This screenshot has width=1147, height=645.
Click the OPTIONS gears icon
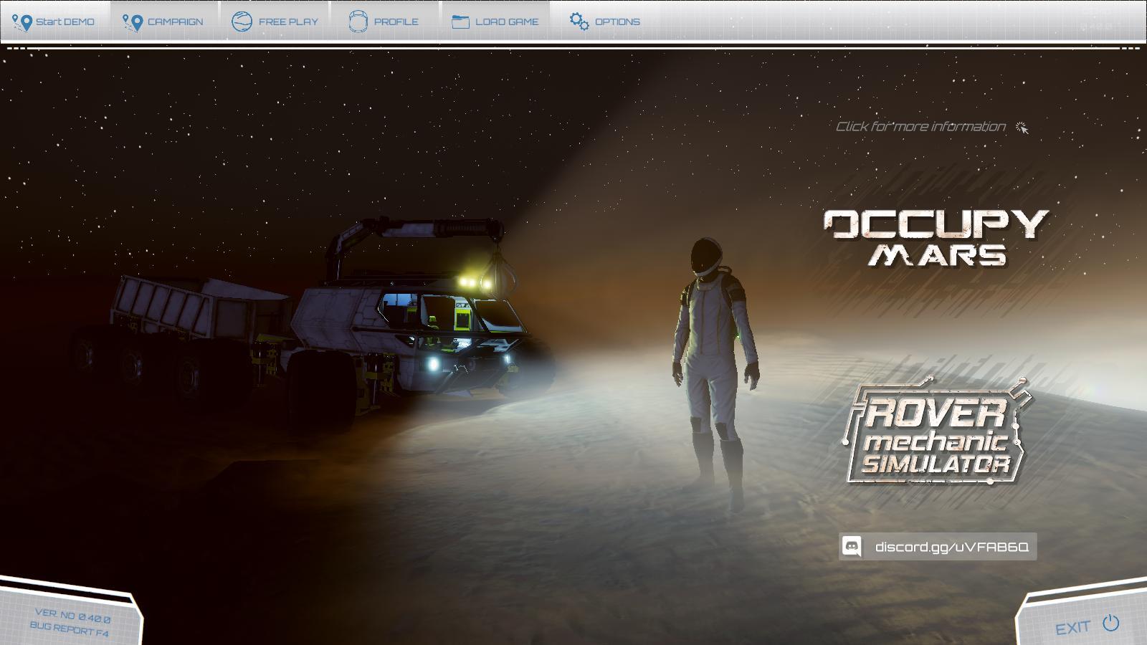(579, 21)
